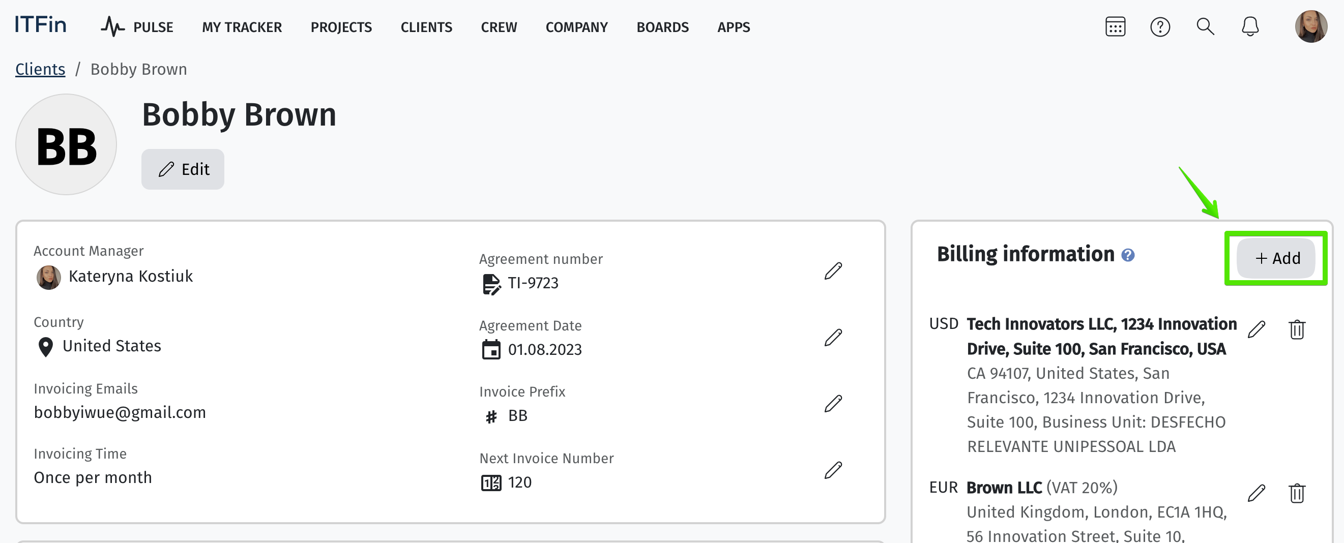The width and height of the screenshot is (1344, 543).
Task: Open the user profile avatar menu
Action: pos(1310,26)
